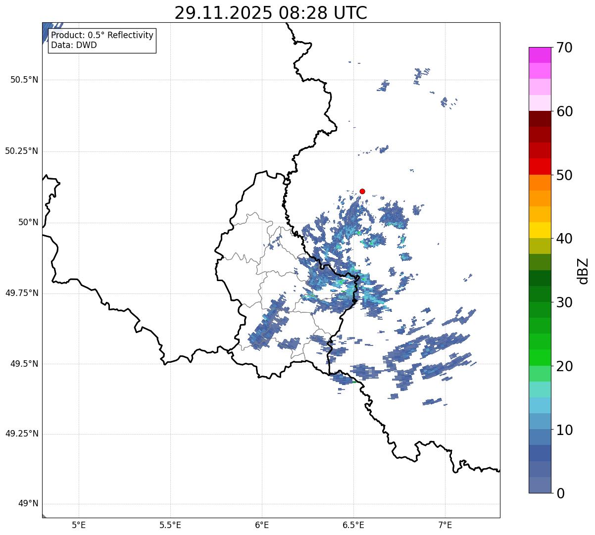Image resolution: width=595 pixels, height=535 pixels.
Task: Click colorbar tick label 30
Action: (x=564, y=302)
